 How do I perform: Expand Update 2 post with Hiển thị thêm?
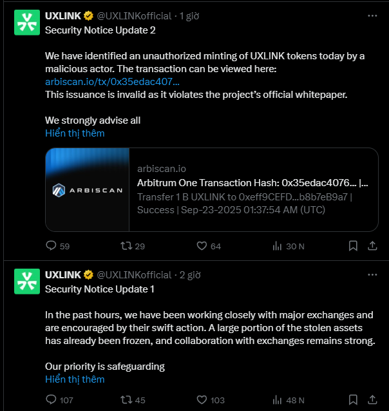pyautogui.click(x=75, y=133)
